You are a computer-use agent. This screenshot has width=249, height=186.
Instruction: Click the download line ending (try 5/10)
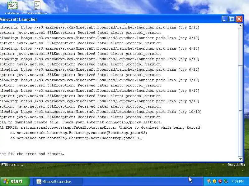[x=100, y=59]
